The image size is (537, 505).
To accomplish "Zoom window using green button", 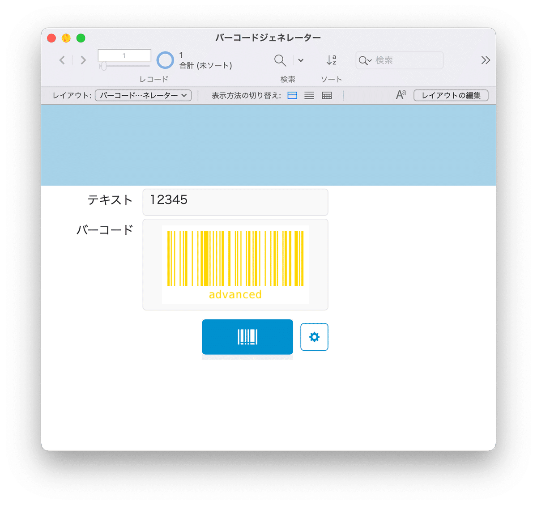I will click(x=81, y=38).
